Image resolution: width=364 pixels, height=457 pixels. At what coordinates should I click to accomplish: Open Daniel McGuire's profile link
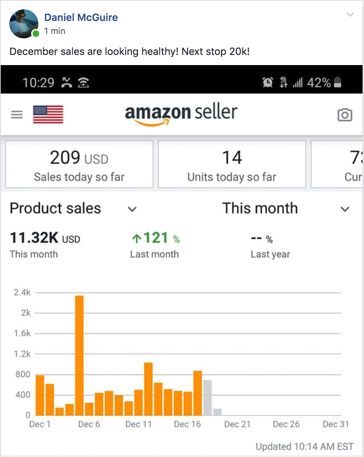click(x=81, y=17)
